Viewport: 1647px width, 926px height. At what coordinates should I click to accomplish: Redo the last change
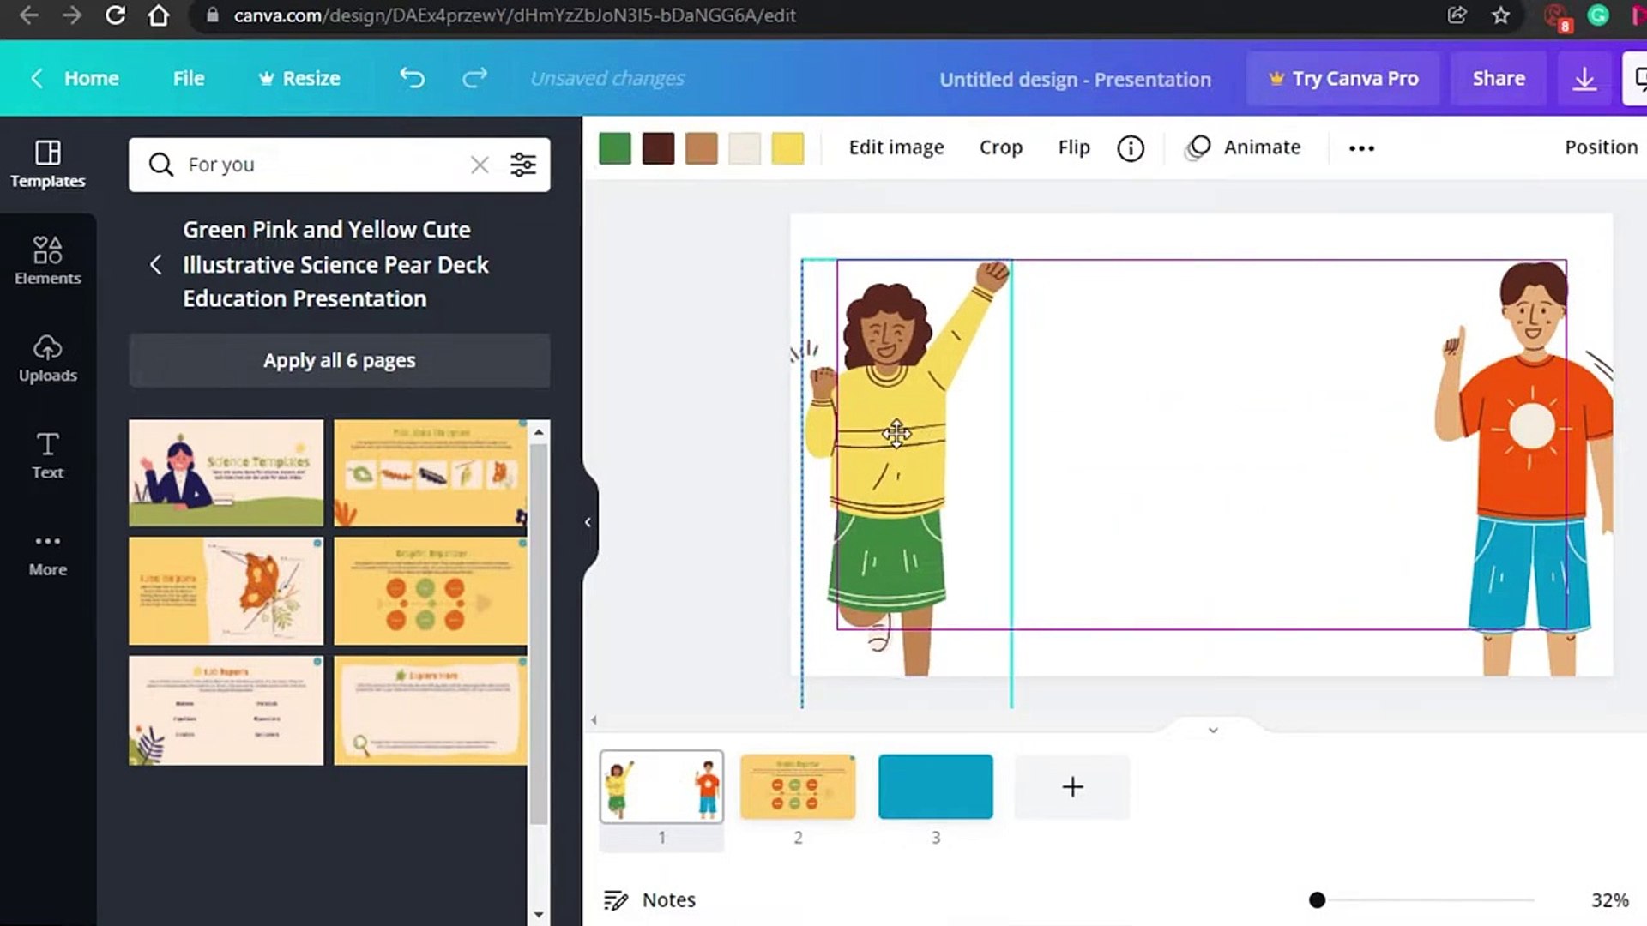[474, 78]
